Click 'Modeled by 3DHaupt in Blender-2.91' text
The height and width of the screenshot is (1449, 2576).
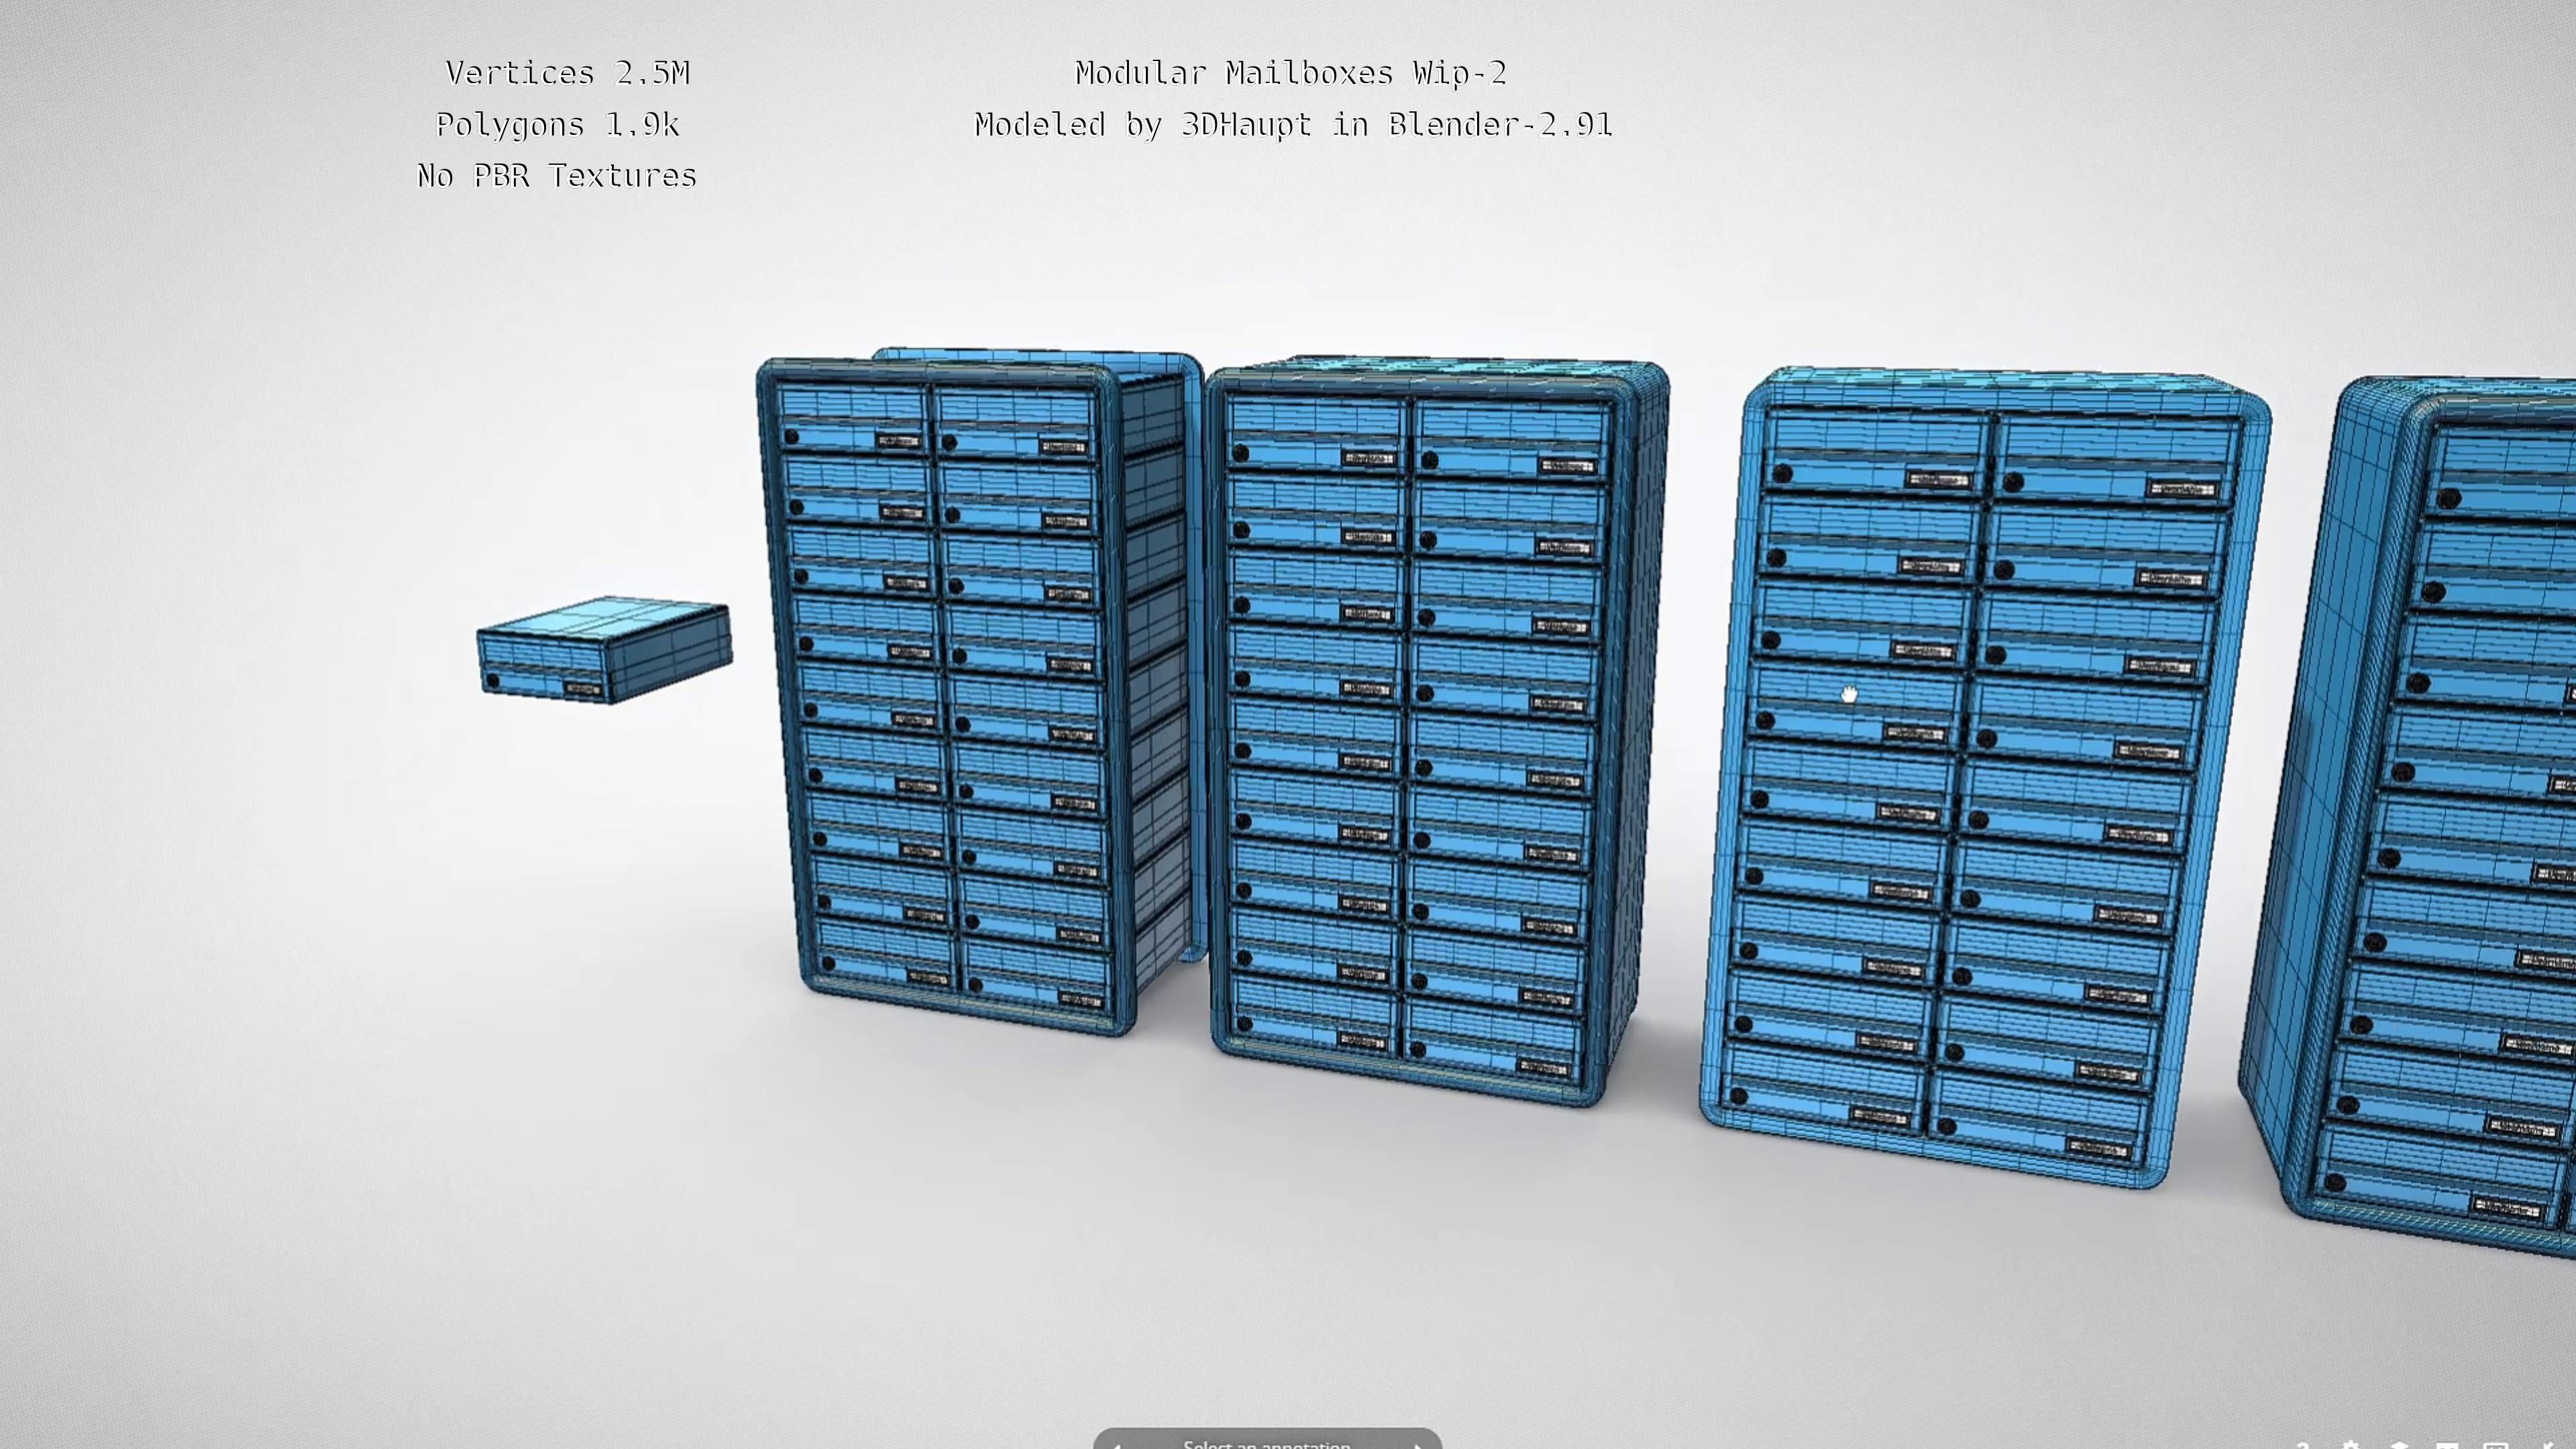click(1292, 125)
